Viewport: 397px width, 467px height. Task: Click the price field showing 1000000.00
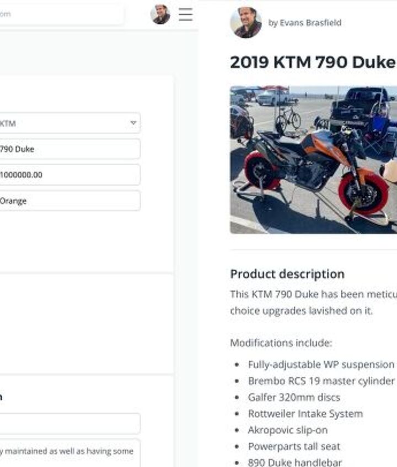click(x=68, y=175)
